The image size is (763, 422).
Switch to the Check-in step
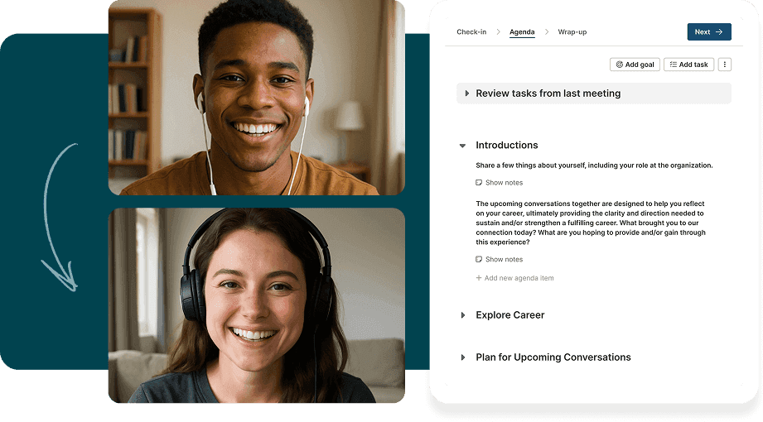(471, 31)
